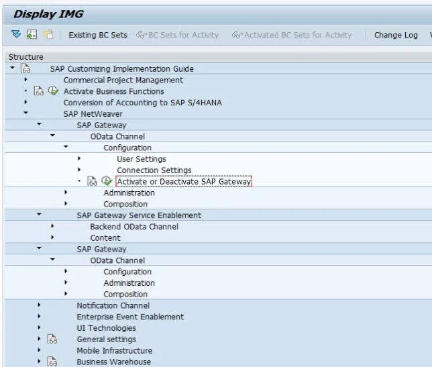Open documentation icon for SAP Customizing Implementation Guide

(25, 68)
